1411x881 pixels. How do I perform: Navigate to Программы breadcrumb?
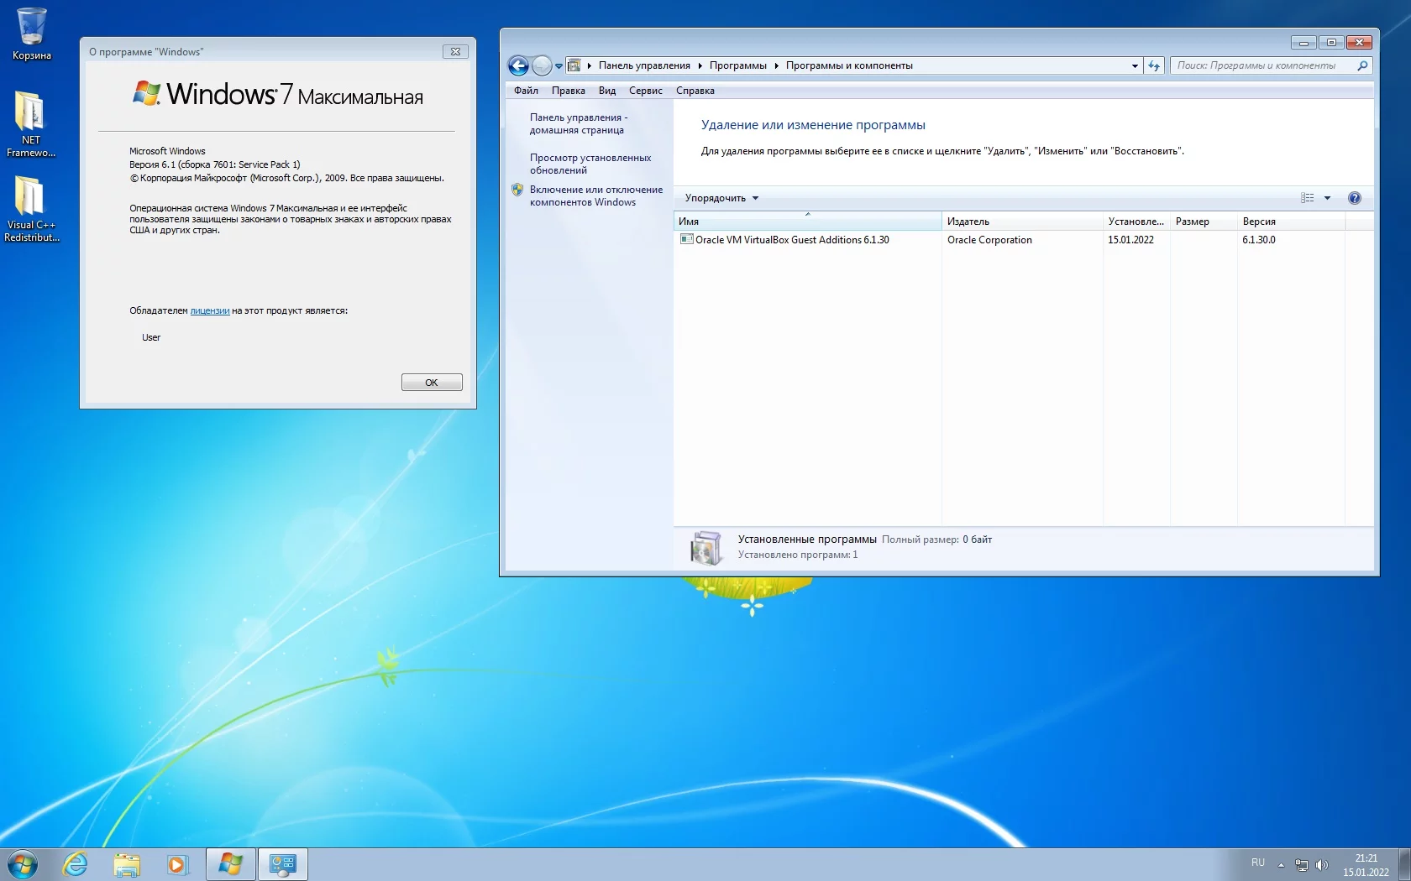738,65
